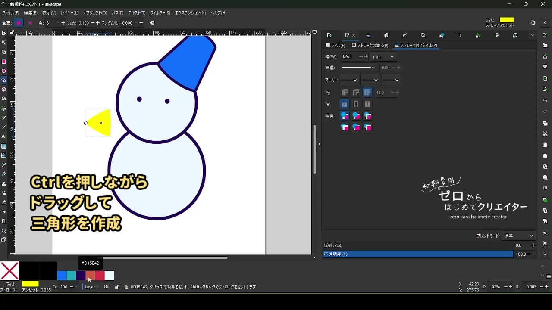Select the Text tool in left toolbox

(4, 136)
